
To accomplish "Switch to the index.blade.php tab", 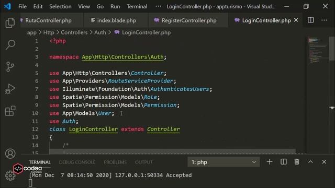I will pyautogui.click(x=116, y=20).
